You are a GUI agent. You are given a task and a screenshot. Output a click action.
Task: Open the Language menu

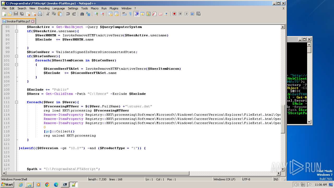[x=58, y=8]
